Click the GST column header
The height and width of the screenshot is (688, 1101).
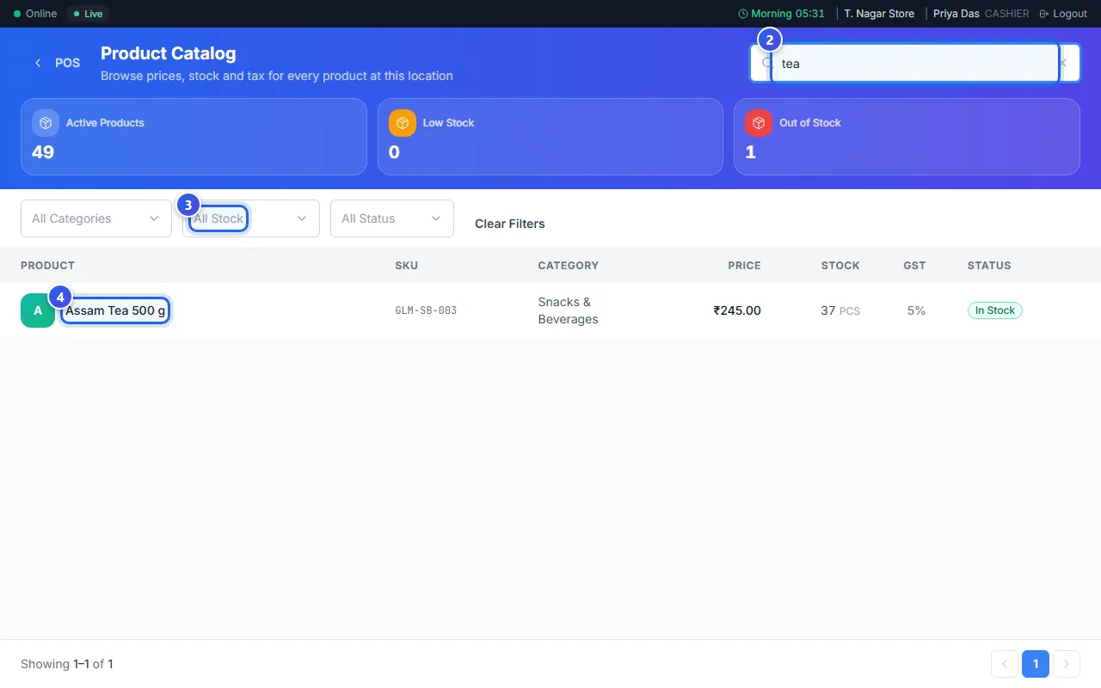coord(914,266)
